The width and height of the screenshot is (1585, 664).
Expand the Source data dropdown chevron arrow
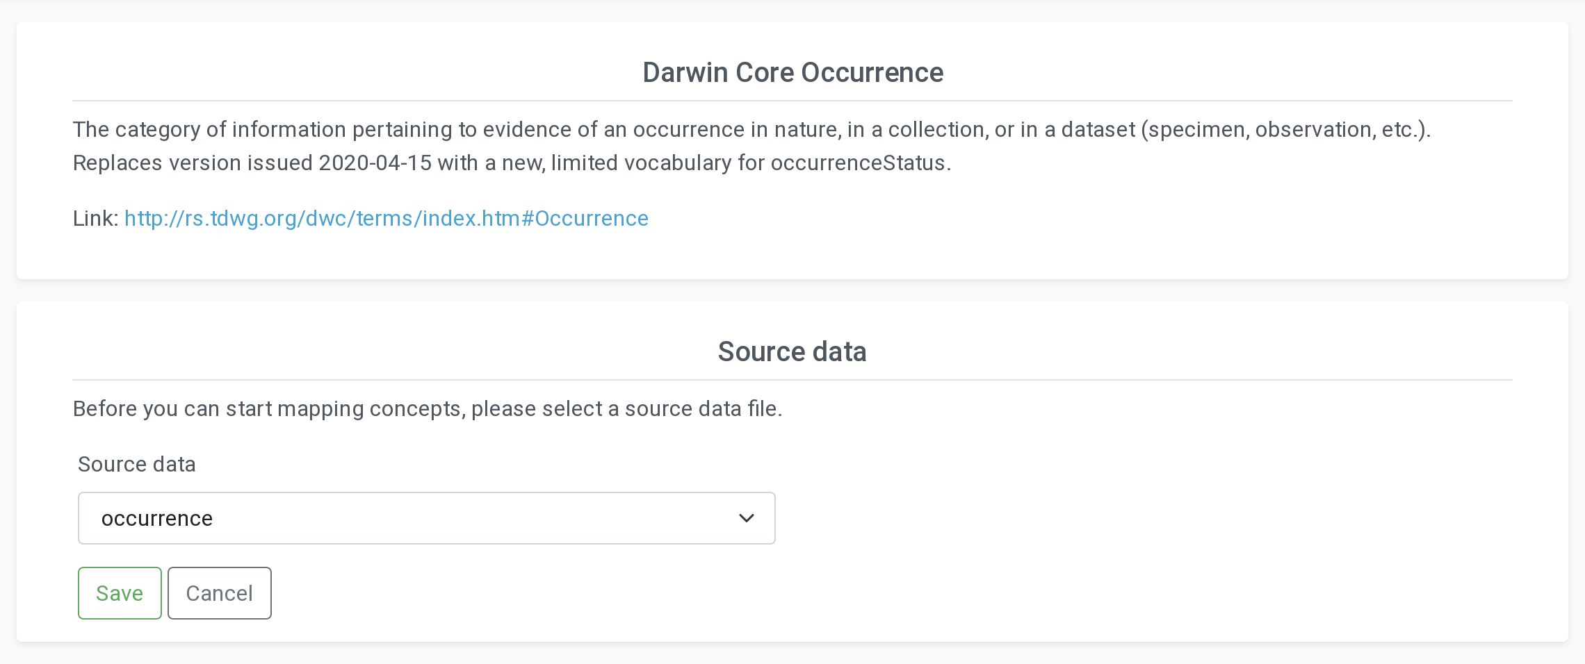coord(746,518)
